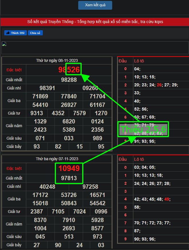Viewport: 189px width, 250px height.
Task: Select the Giải năm number 2693
Action: pos(69,228)
